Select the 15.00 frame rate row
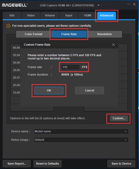Screen dimensions: 139x169 pos(16,92)
